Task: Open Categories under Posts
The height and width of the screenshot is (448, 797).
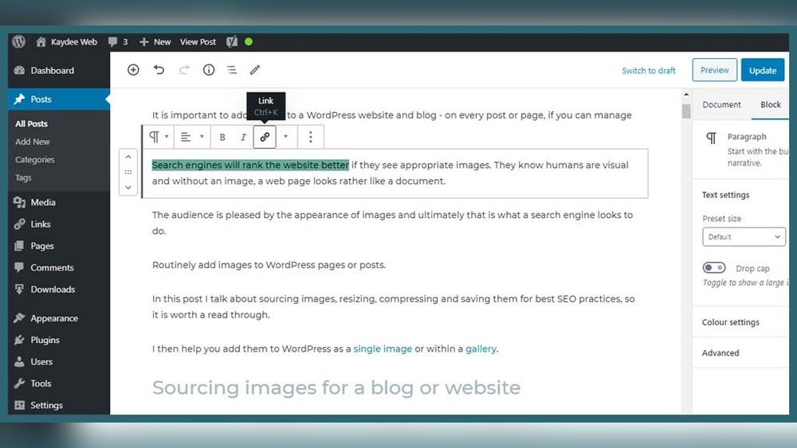Action: coord(34,160)
